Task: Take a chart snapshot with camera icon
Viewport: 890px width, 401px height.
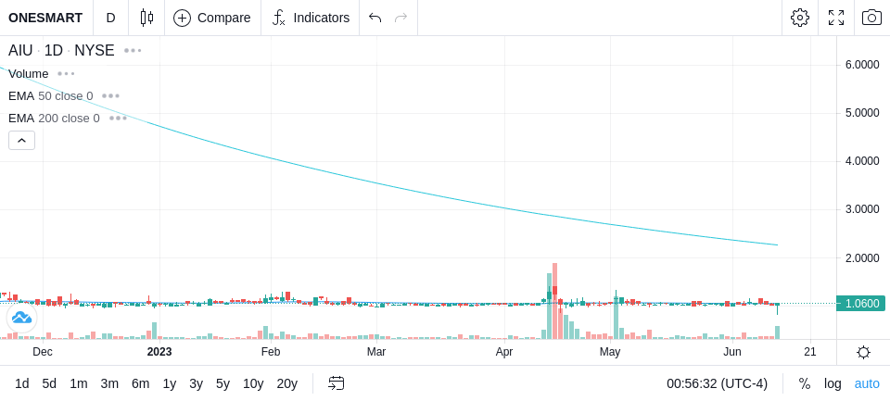Action: [x=871, y=18]
